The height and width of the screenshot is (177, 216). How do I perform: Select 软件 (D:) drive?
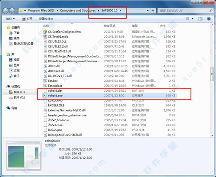pos(17,97)
